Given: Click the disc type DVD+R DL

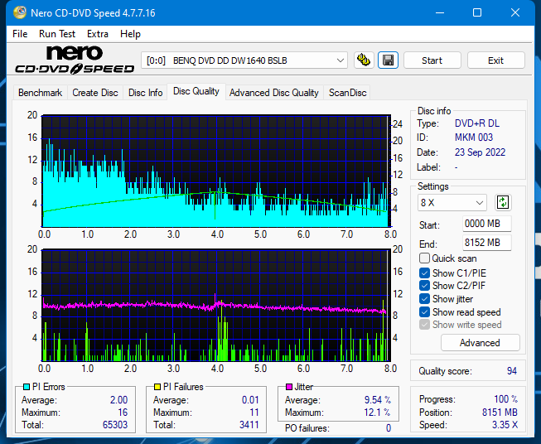Looking at the screenshot, I should pyautogui.click(x=477, y=123).
